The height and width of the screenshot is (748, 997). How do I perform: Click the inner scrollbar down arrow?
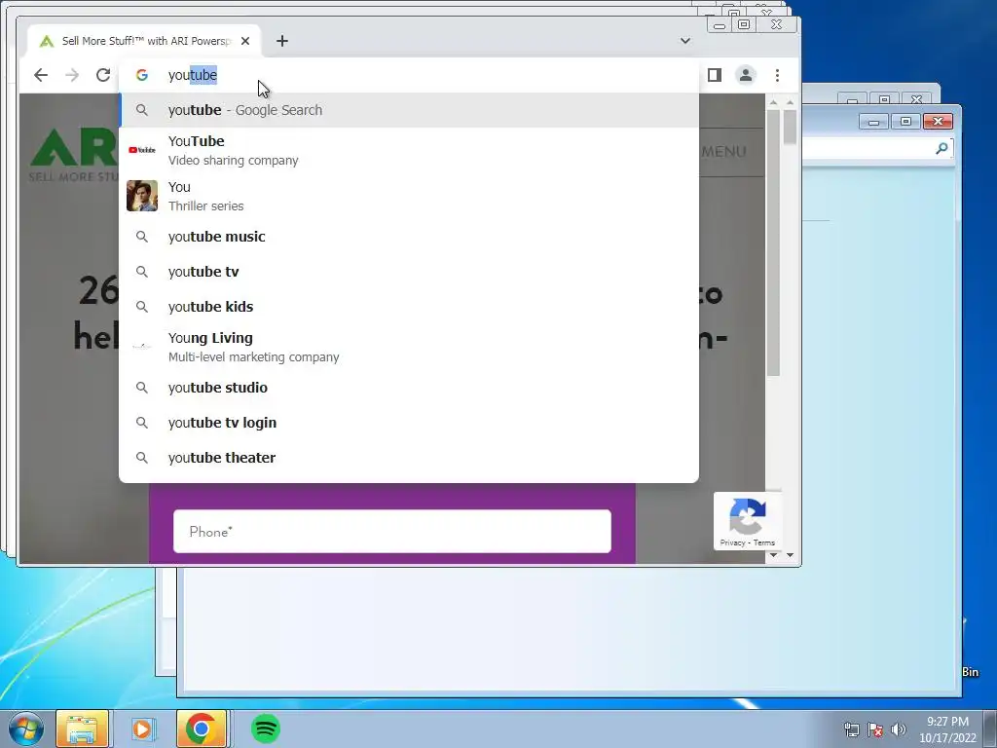coord(773,554)
